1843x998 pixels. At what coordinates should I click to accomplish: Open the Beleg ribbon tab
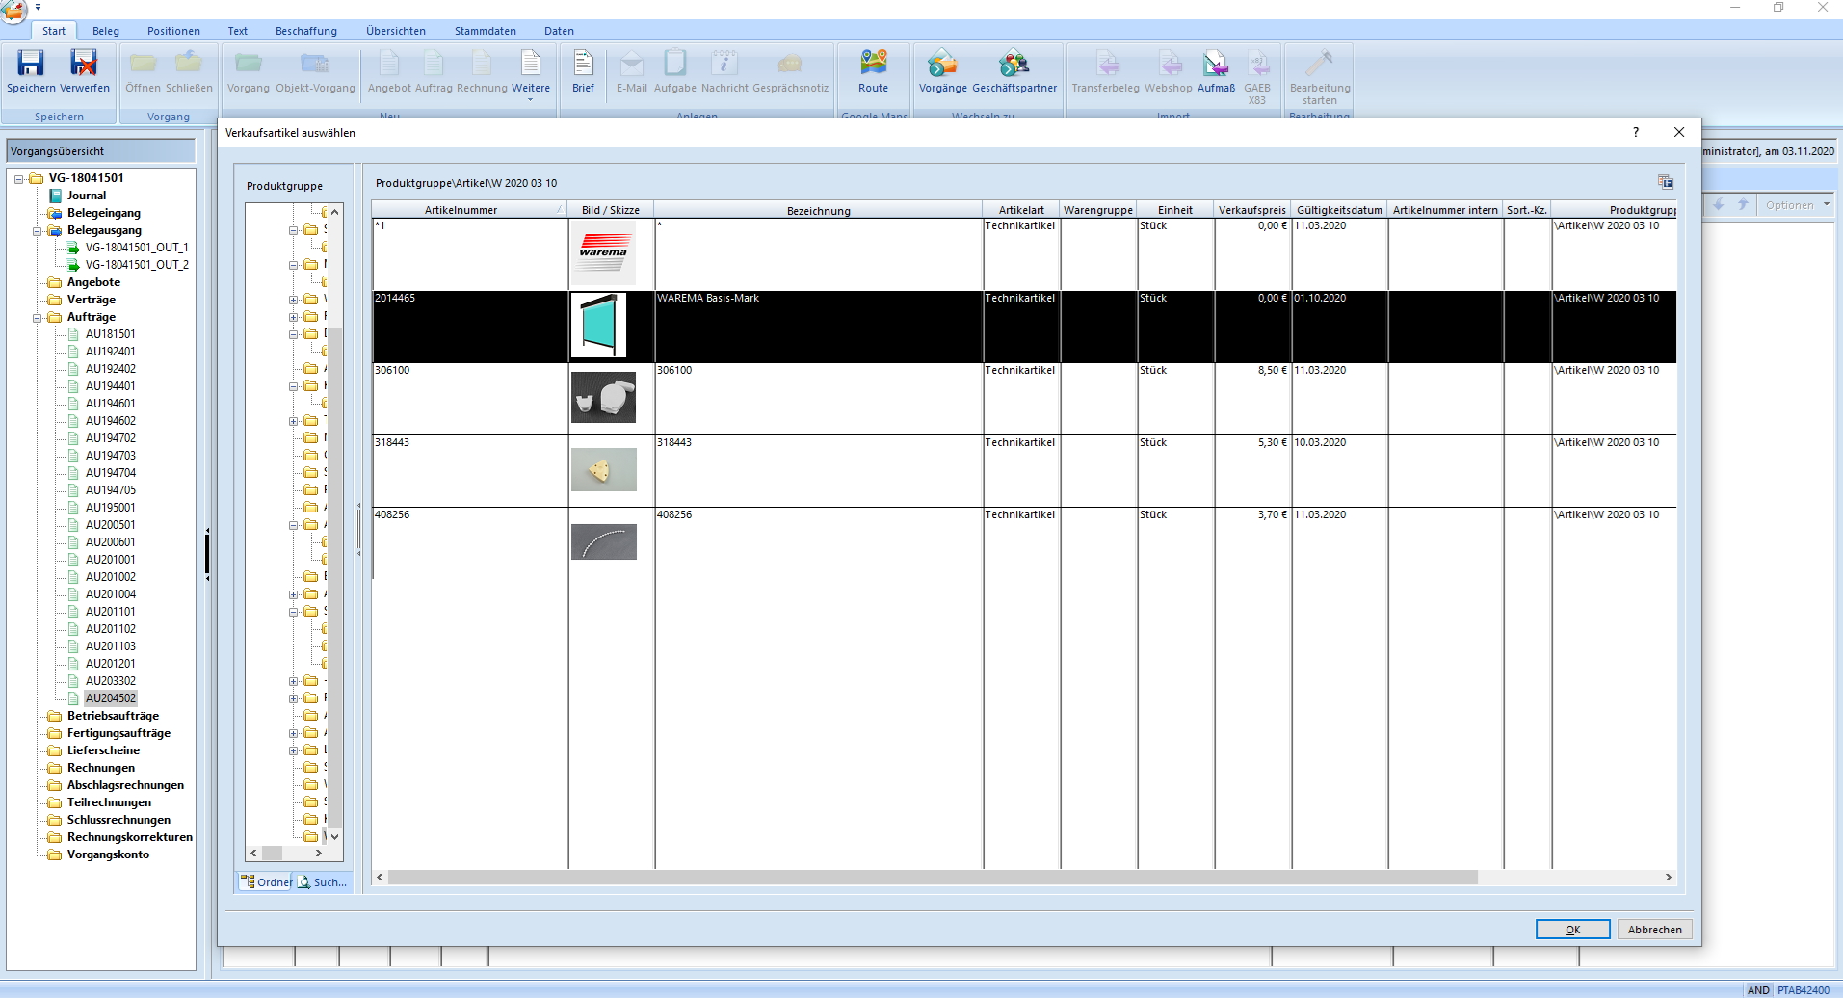106,31
